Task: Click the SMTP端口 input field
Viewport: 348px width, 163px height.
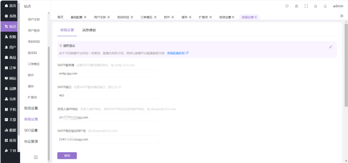Action: pyautogui.click(x=108, y=95)
